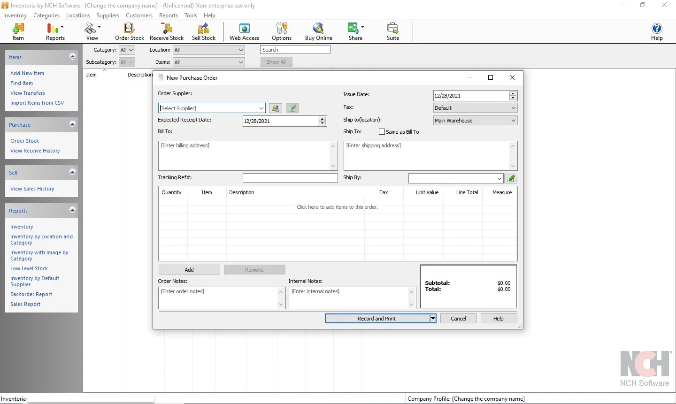Viewport: 676px width, 404px height.
Task: Open the Suite toolbar icon
Action: click(x=392, y=31)
